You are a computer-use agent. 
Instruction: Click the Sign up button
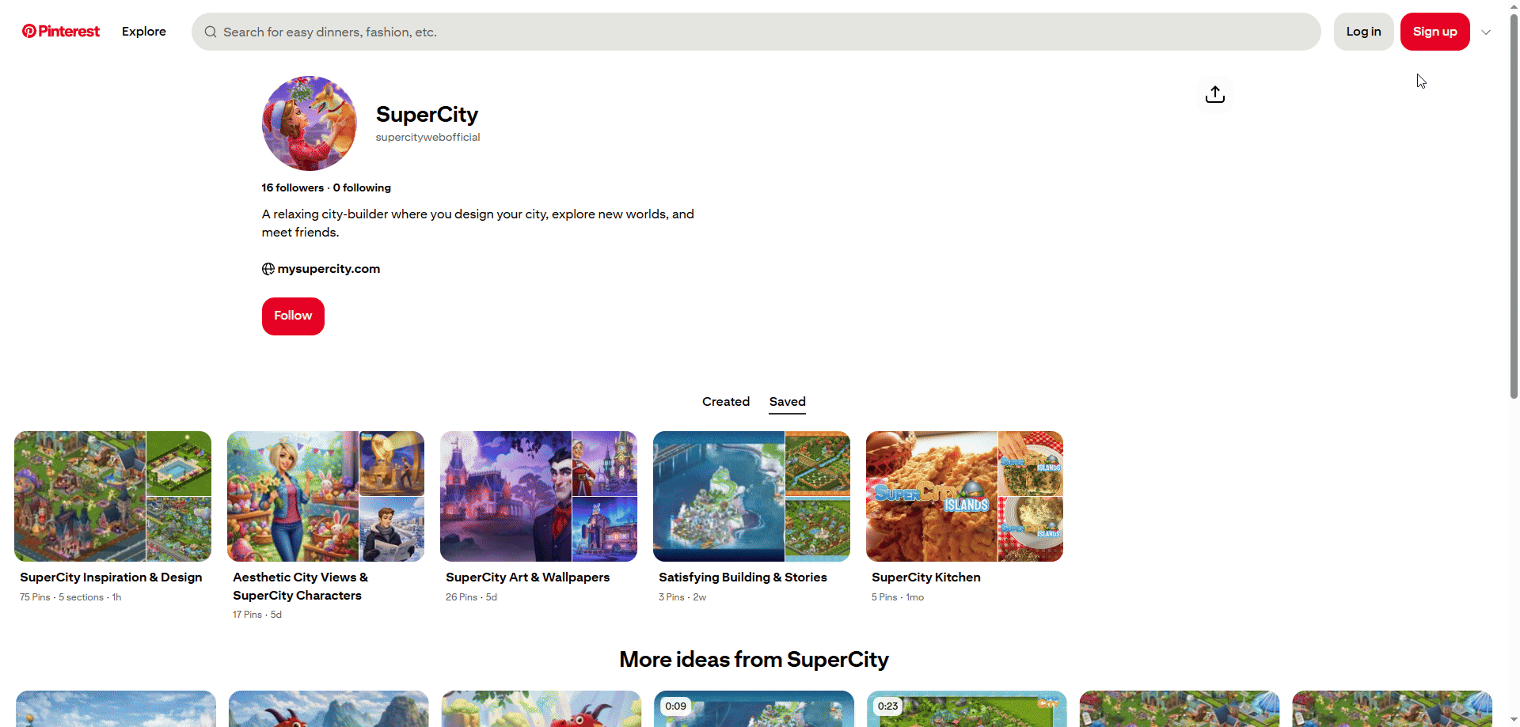click(x=1434, y=32)
